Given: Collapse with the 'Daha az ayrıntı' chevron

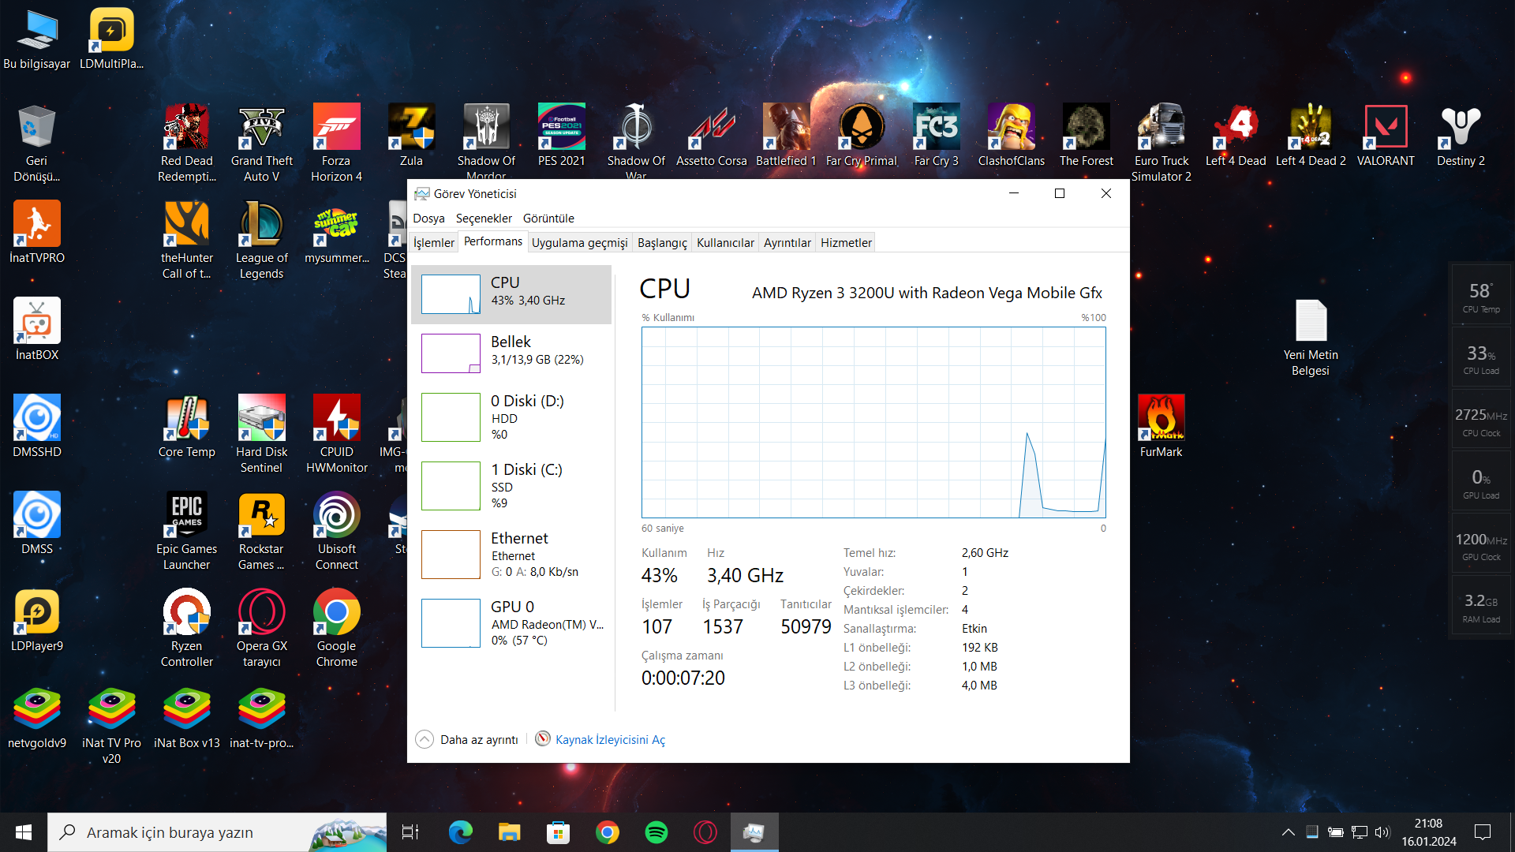Looking at the screenshot, I should point(425,739).
